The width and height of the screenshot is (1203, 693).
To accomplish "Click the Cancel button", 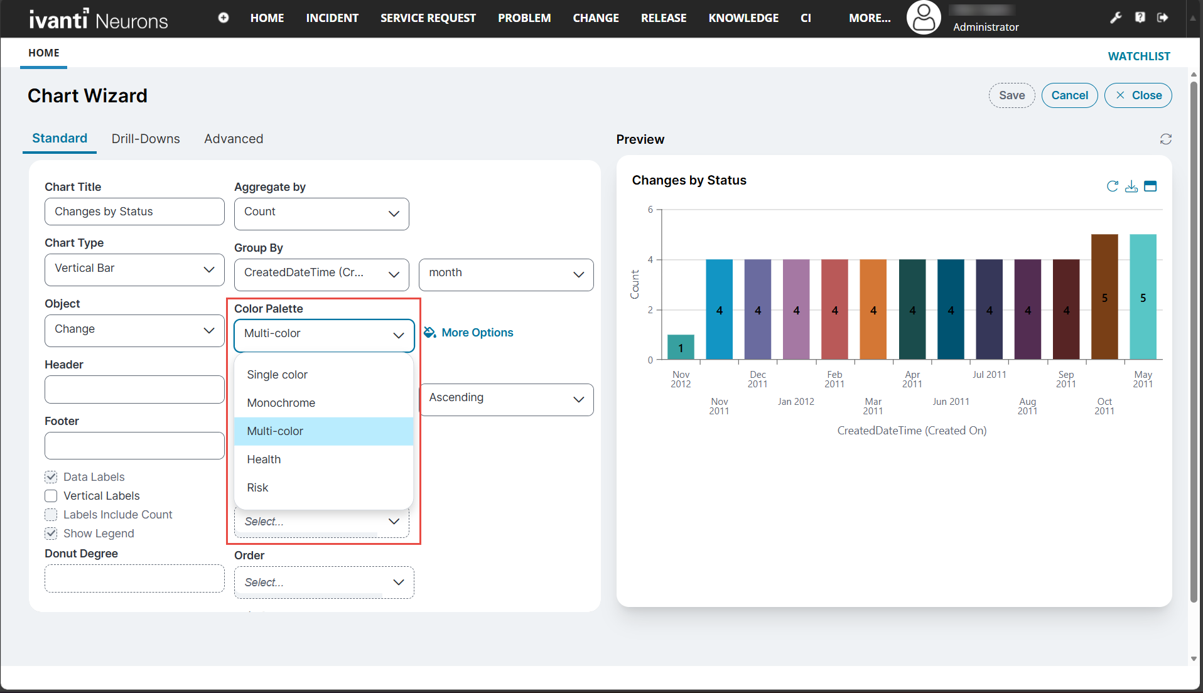I will 1069,95.
